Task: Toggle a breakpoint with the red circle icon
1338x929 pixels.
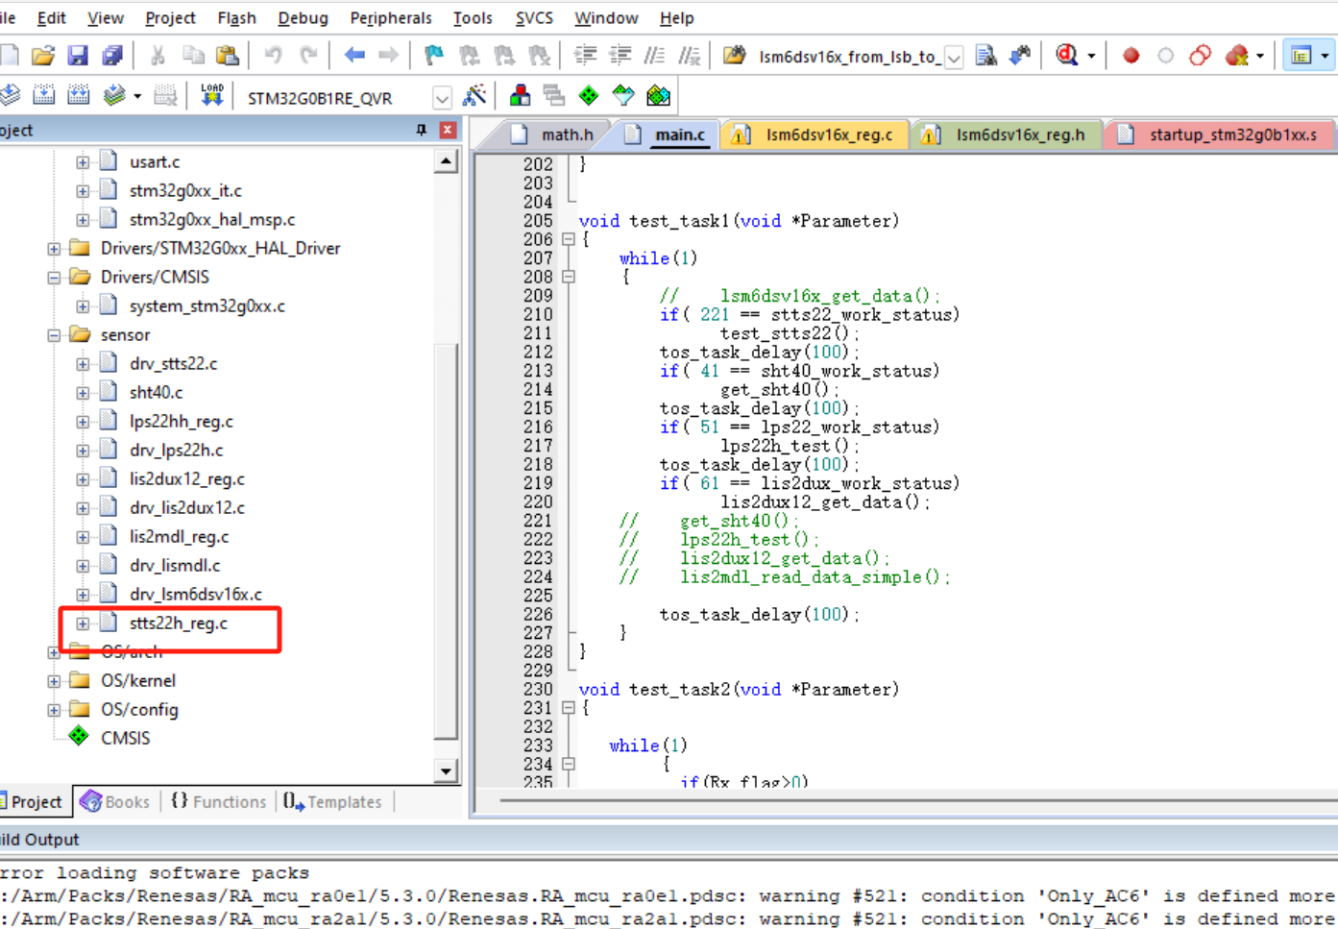Action: coord(1131,56)
